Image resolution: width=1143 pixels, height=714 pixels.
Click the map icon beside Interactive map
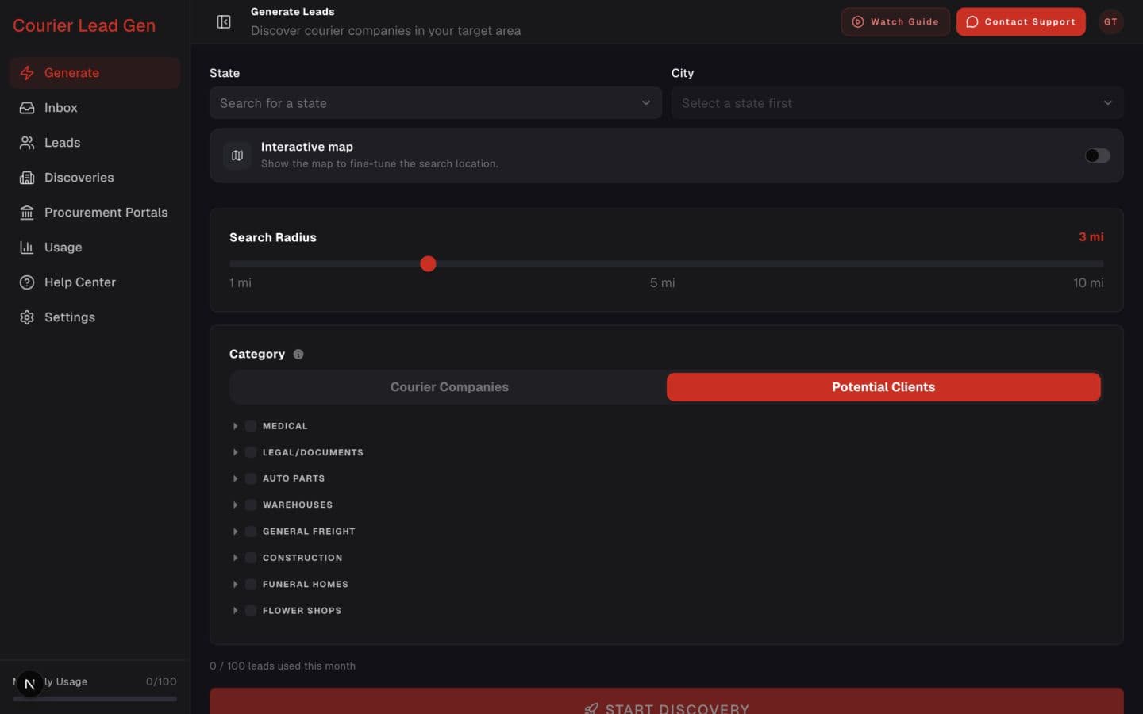click(237, 155)
